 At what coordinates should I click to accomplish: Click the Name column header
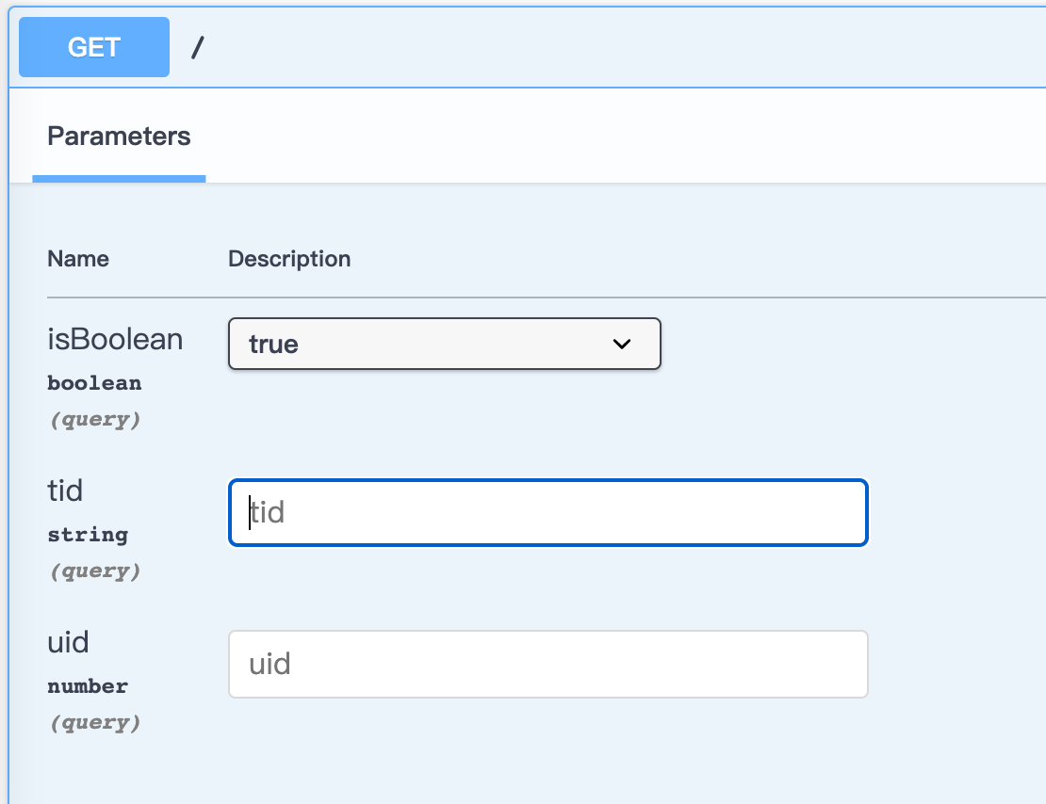[78, 259]
